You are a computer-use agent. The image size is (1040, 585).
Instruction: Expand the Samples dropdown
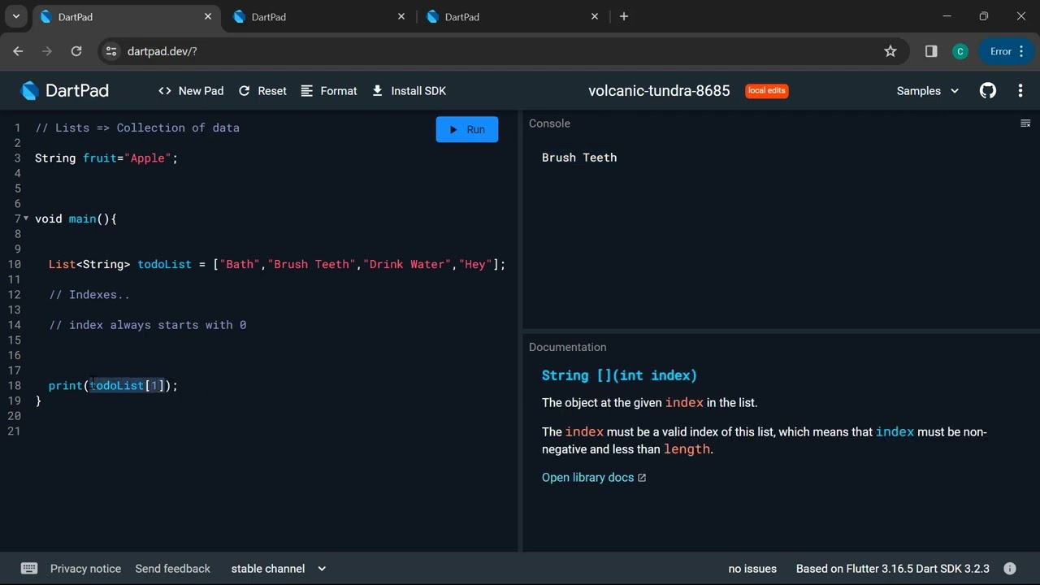pyautogui.click(x=928, y=91)
